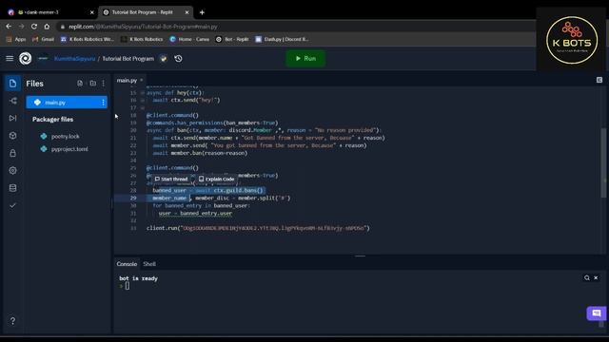Run the program with Run button
Viewport: 609px width, 342px height.
305,59
